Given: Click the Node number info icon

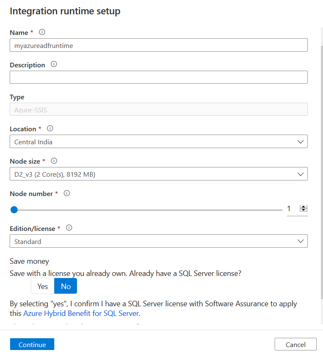Looking at the screenshot, I should point(66,193).
